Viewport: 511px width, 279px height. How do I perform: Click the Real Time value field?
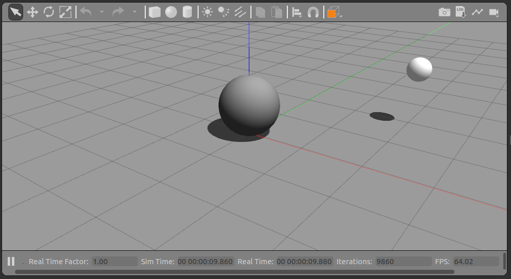click(x=305, y=262)
